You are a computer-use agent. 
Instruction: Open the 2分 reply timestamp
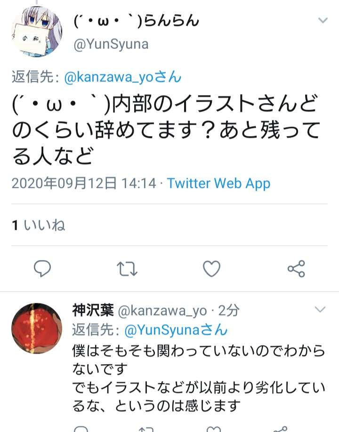pyautogui.click(x=228, y=310)
